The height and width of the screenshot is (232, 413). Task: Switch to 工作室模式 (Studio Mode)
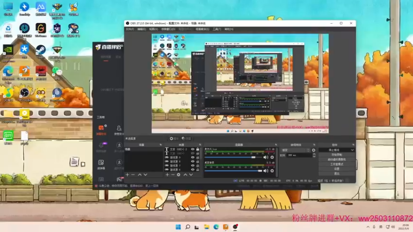tap(337, 164)
